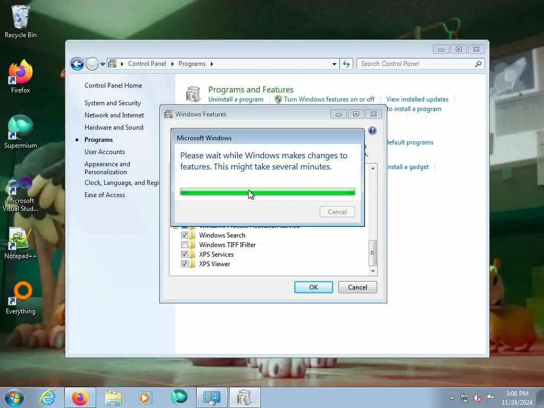Click the forward navigation arrow in Control Panel

(92, 64)
